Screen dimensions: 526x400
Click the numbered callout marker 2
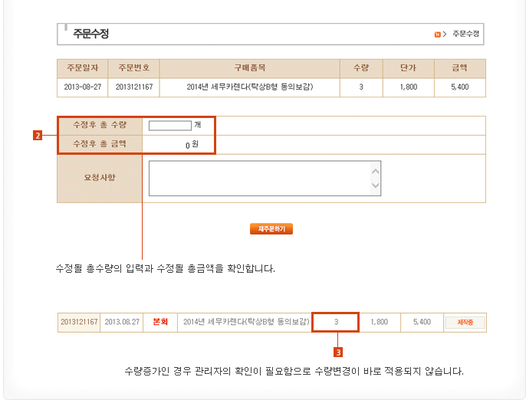[x=38, y=136]
